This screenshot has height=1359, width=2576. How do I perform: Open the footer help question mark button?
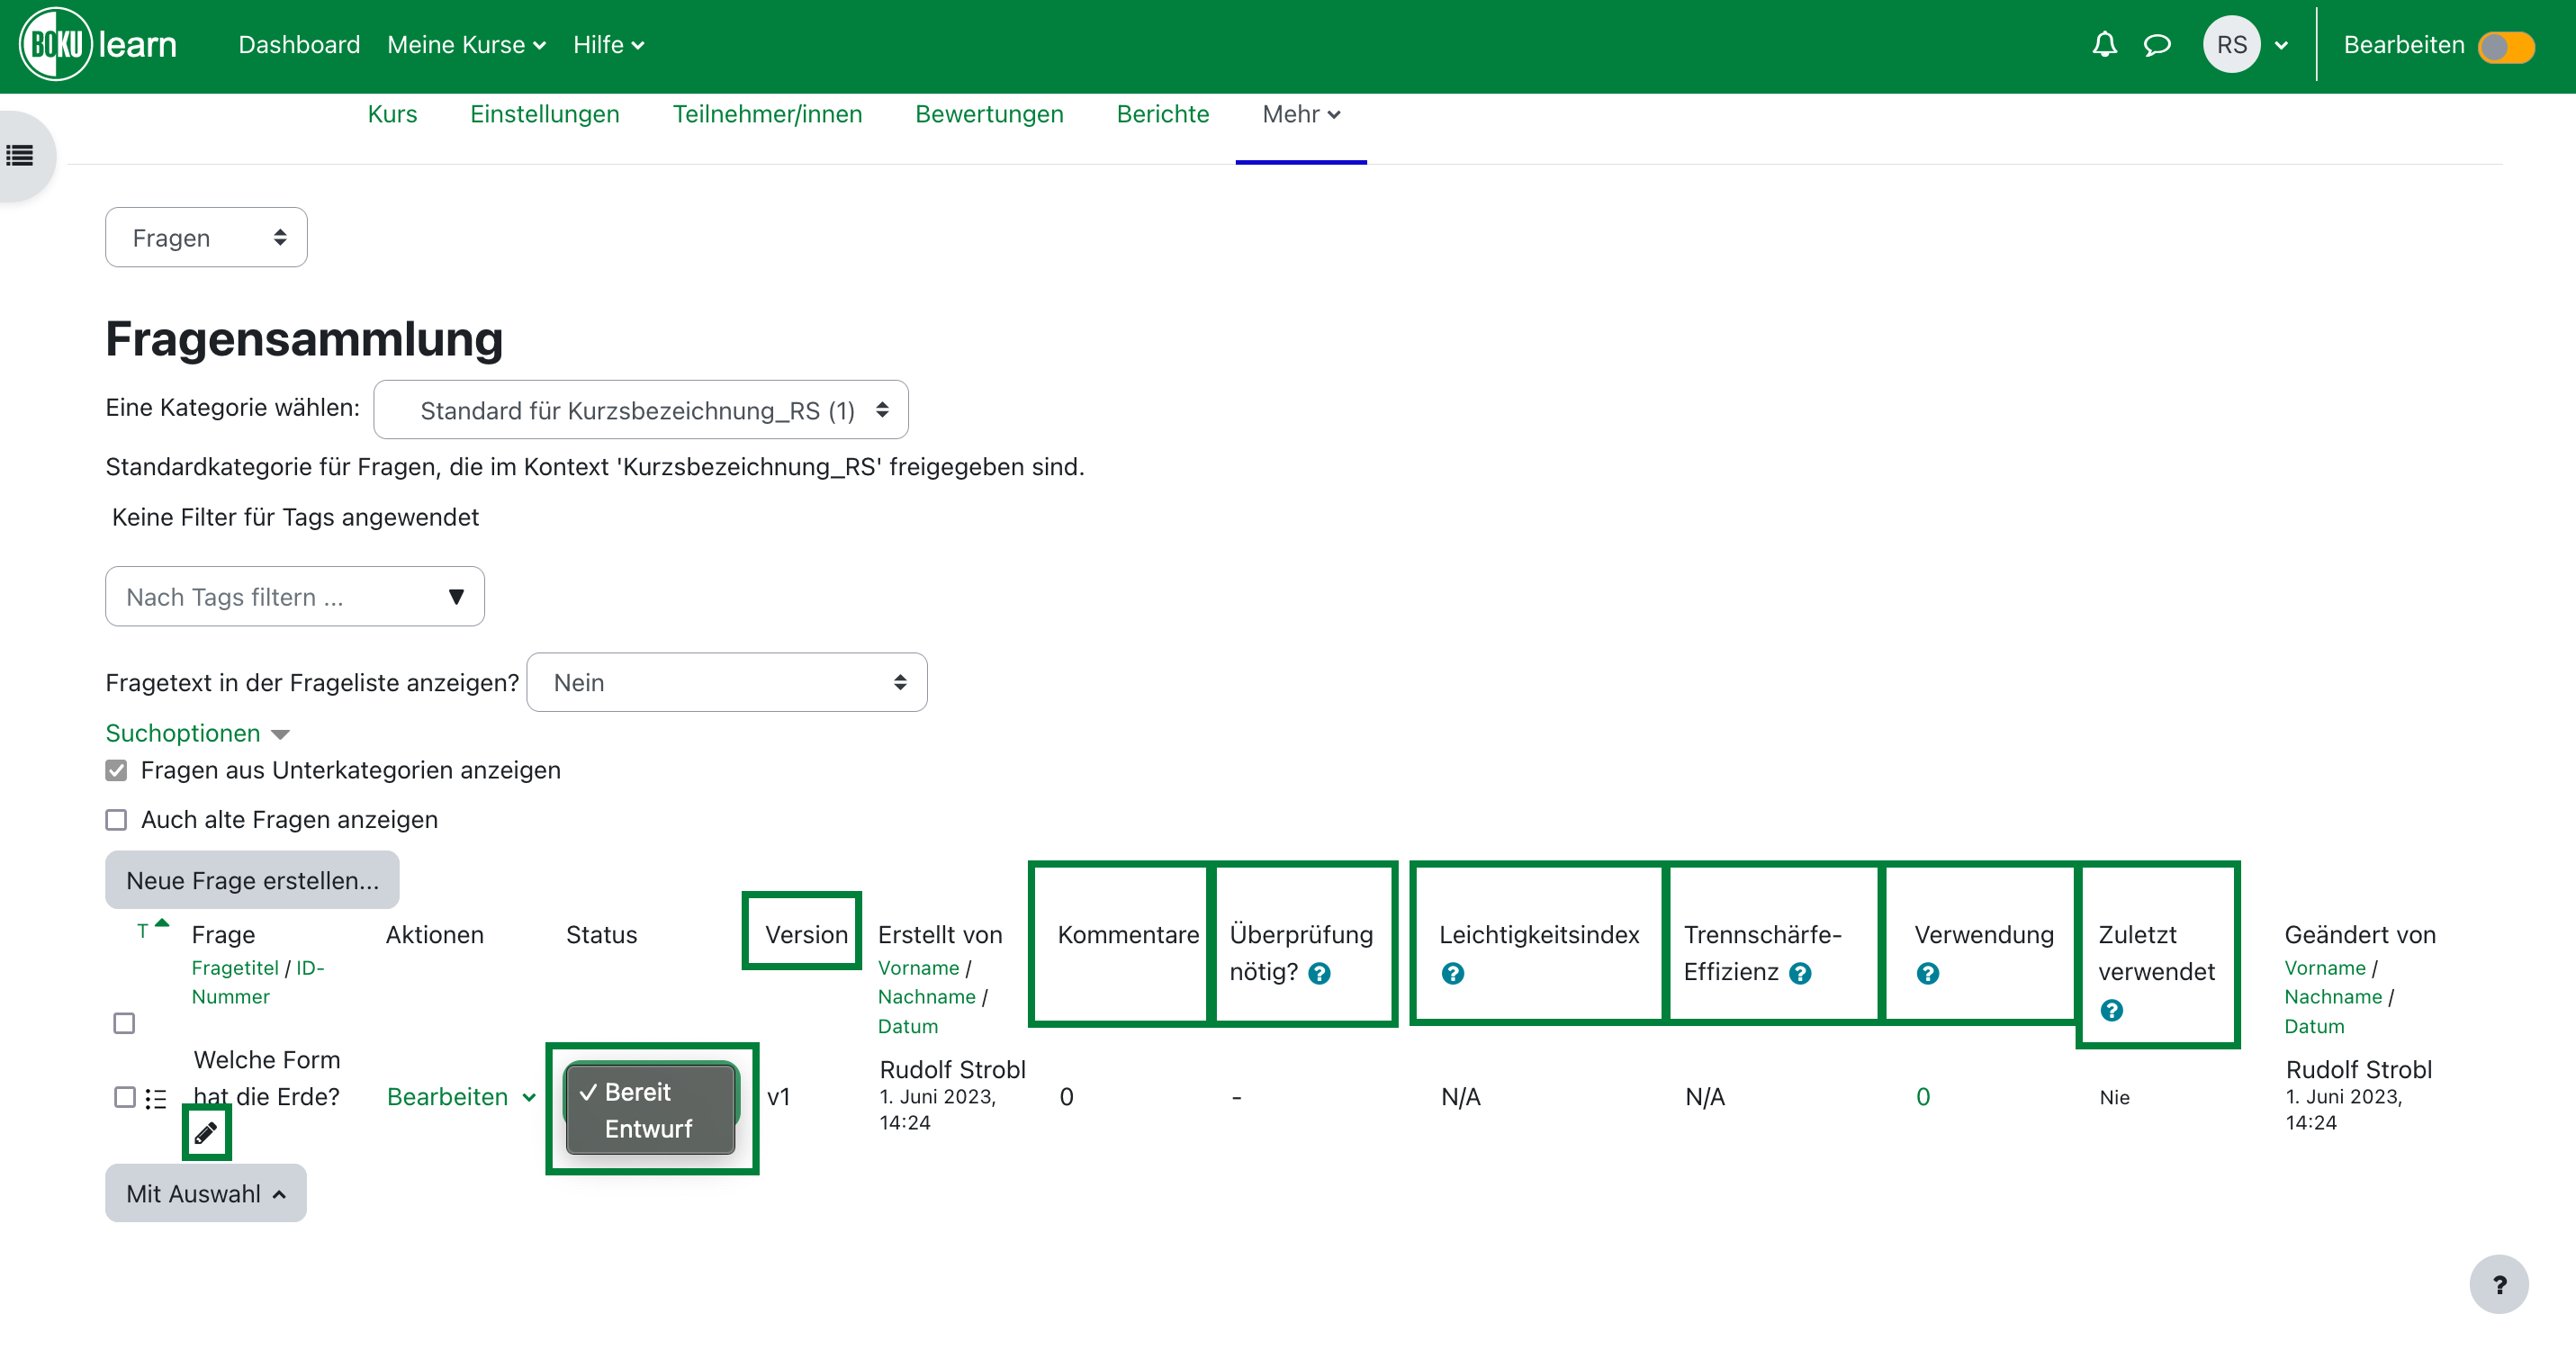click(2498, 1284)
